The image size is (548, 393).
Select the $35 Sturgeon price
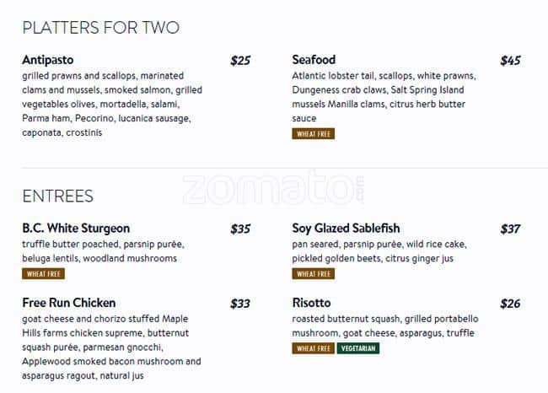[x=240, y=229]
